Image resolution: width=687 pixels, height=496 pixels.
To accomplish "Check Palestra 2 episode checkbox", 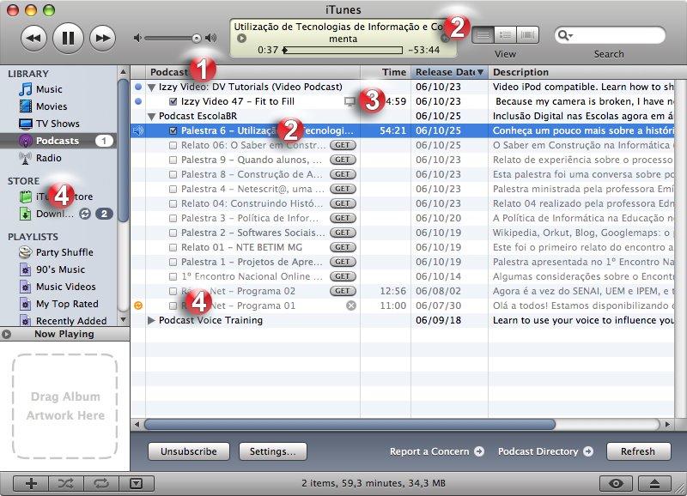I will pos(173,233).
